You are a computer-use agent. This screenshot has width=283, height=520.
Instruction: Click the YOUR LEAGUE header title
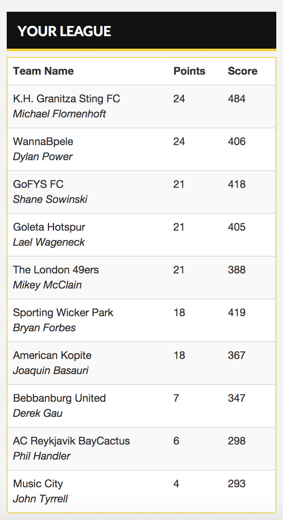click(64, 31)
